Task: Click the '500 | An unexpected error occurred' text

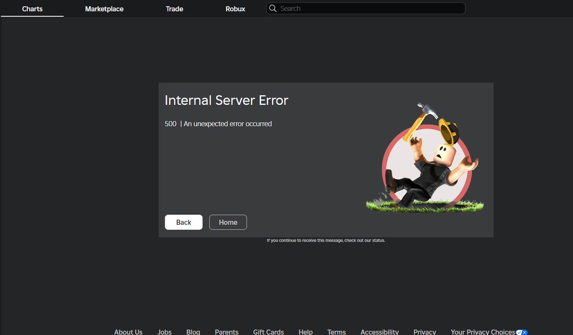Action: tap(218, 123)
